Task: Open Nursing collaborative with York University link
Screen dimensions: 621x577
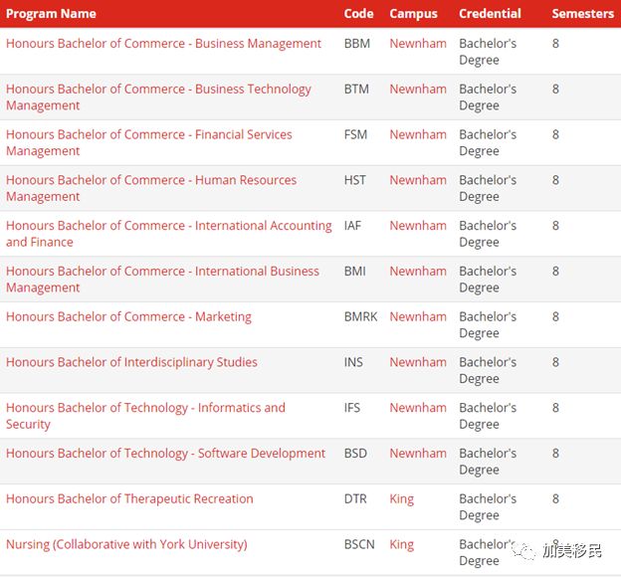Action: point(126,544)
